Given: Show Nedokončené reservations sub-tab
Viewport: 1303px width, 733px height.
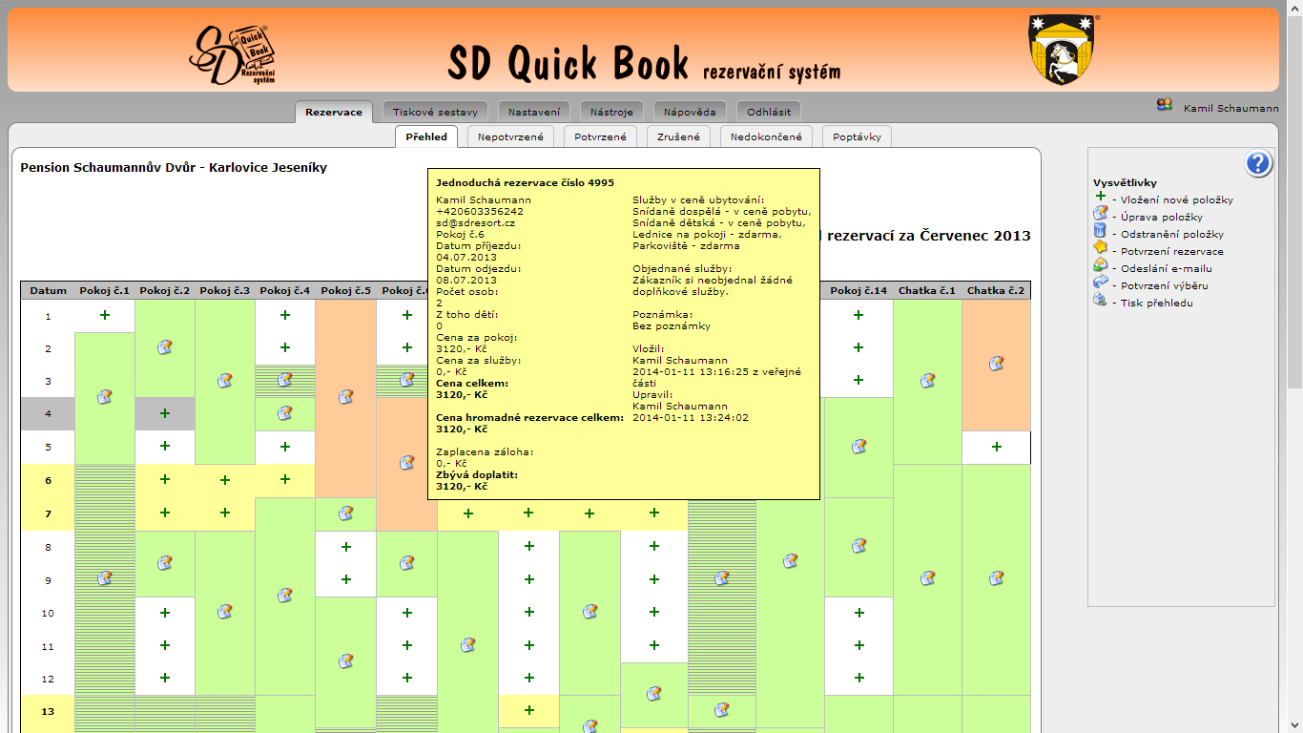Looking at the screenshot, I should [x=767, y=137].
